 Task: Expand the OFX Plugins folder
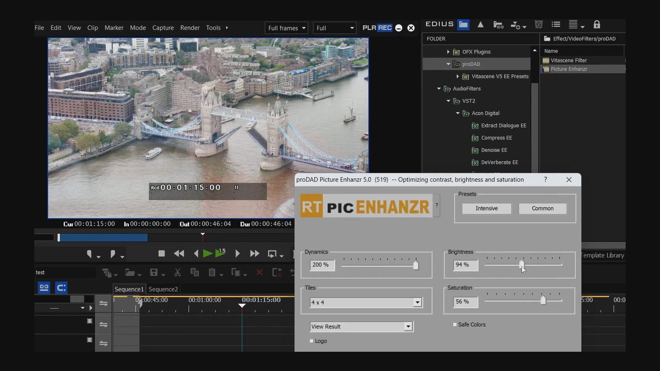[x=448, y=52]
